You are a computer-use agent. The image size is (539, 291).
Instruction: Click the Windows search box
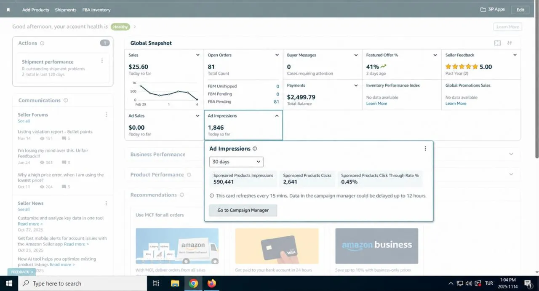coord(83,283)
